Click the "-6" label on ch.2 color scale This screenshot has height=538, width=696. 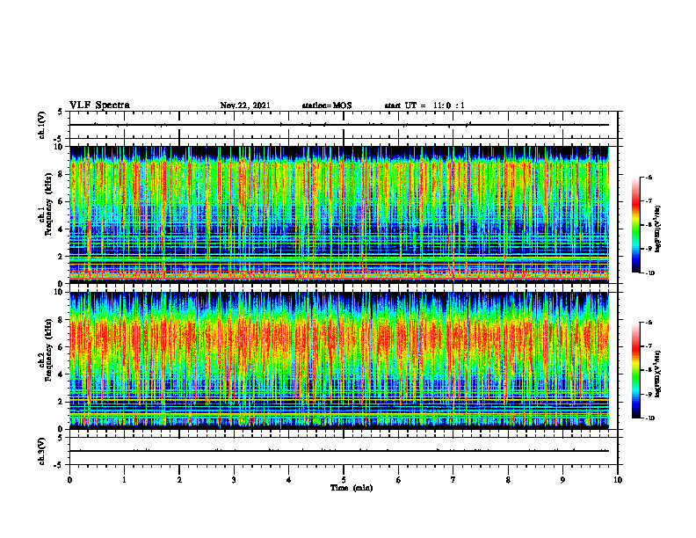[x=649, y=323]
